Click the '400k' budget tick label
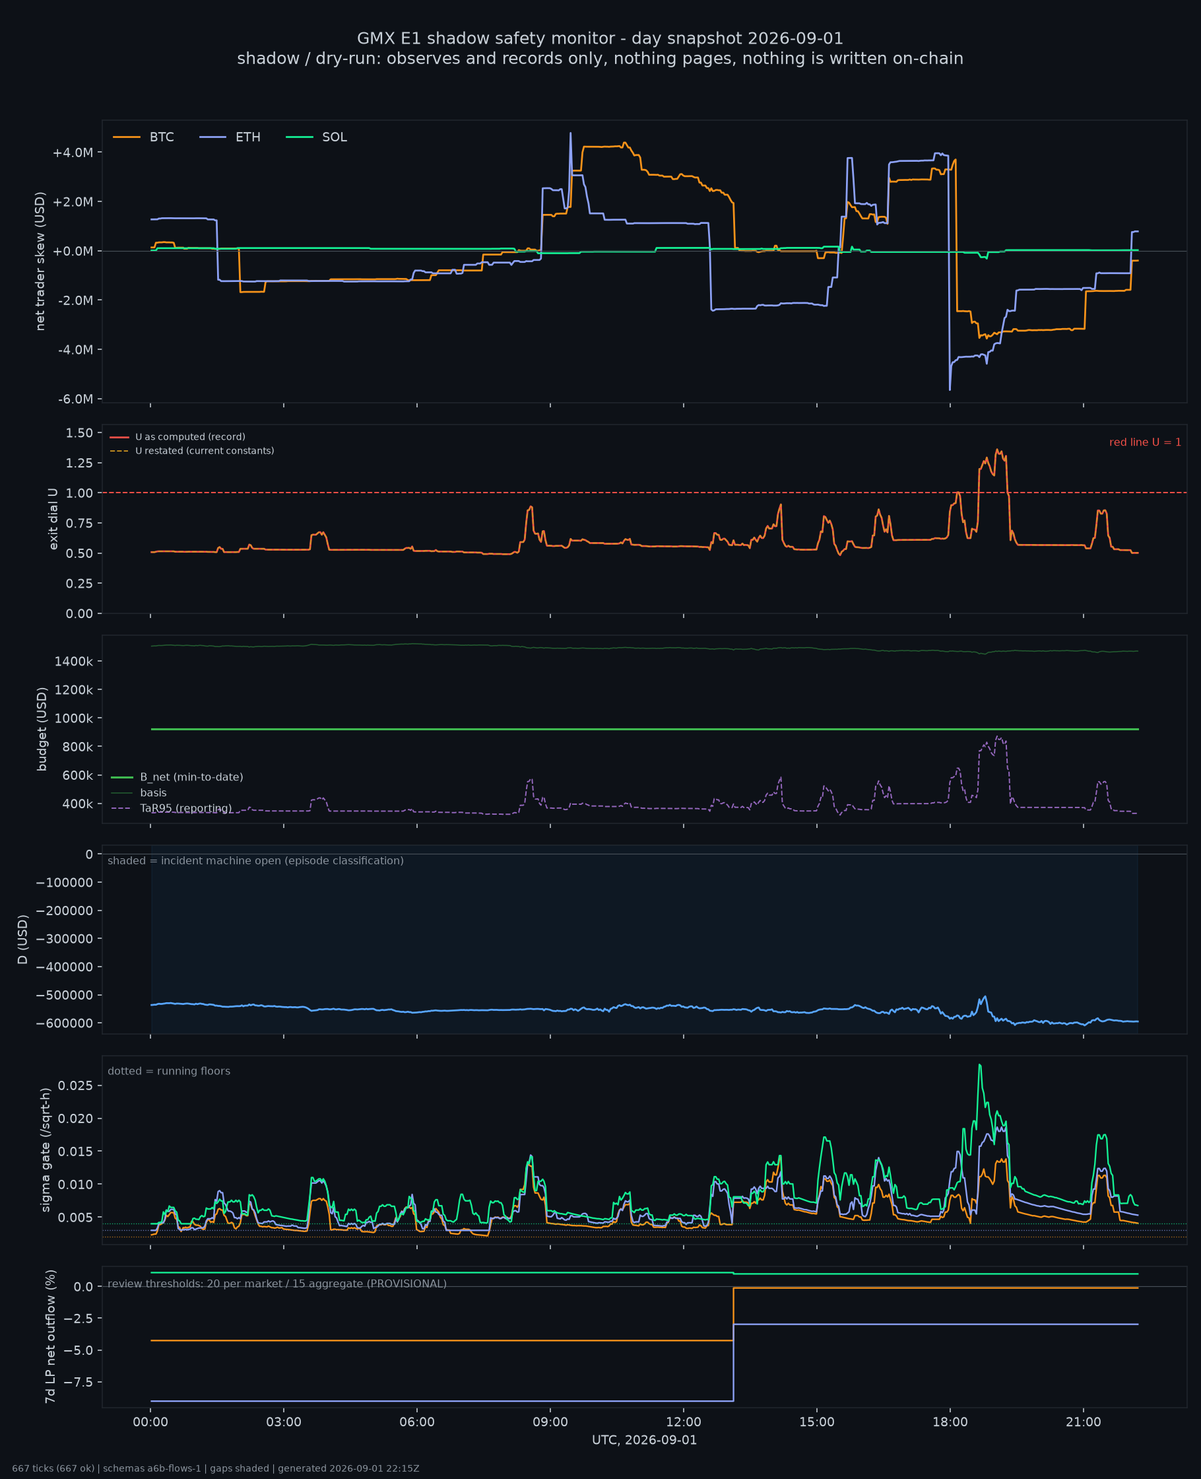 (77, 804)
